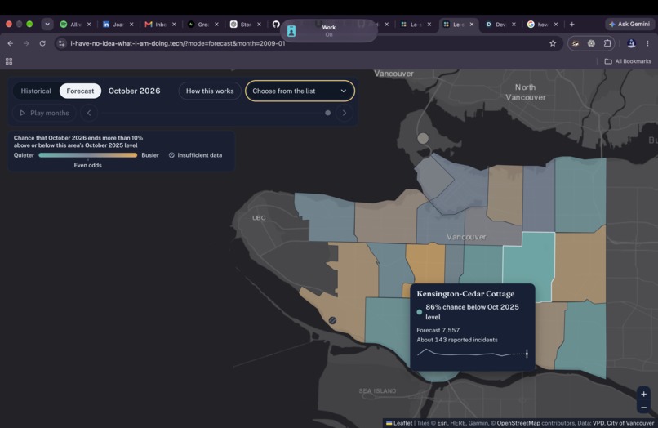Click the Work focus mode notification
This screenshot has height=428, width=658.
(x=328, y=31)
